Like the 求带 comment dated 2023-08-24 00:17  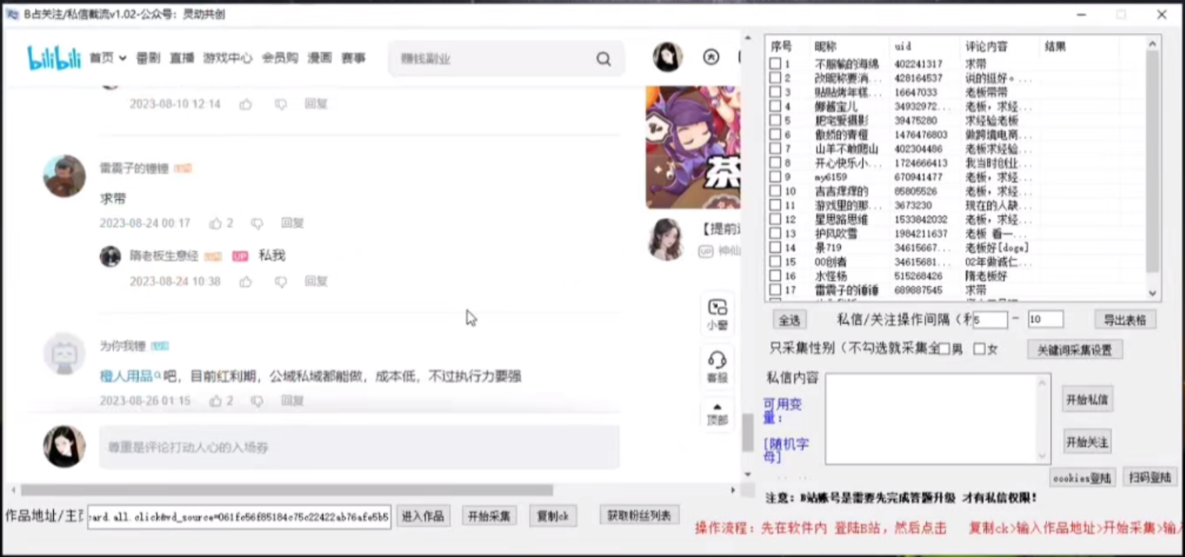215,223
